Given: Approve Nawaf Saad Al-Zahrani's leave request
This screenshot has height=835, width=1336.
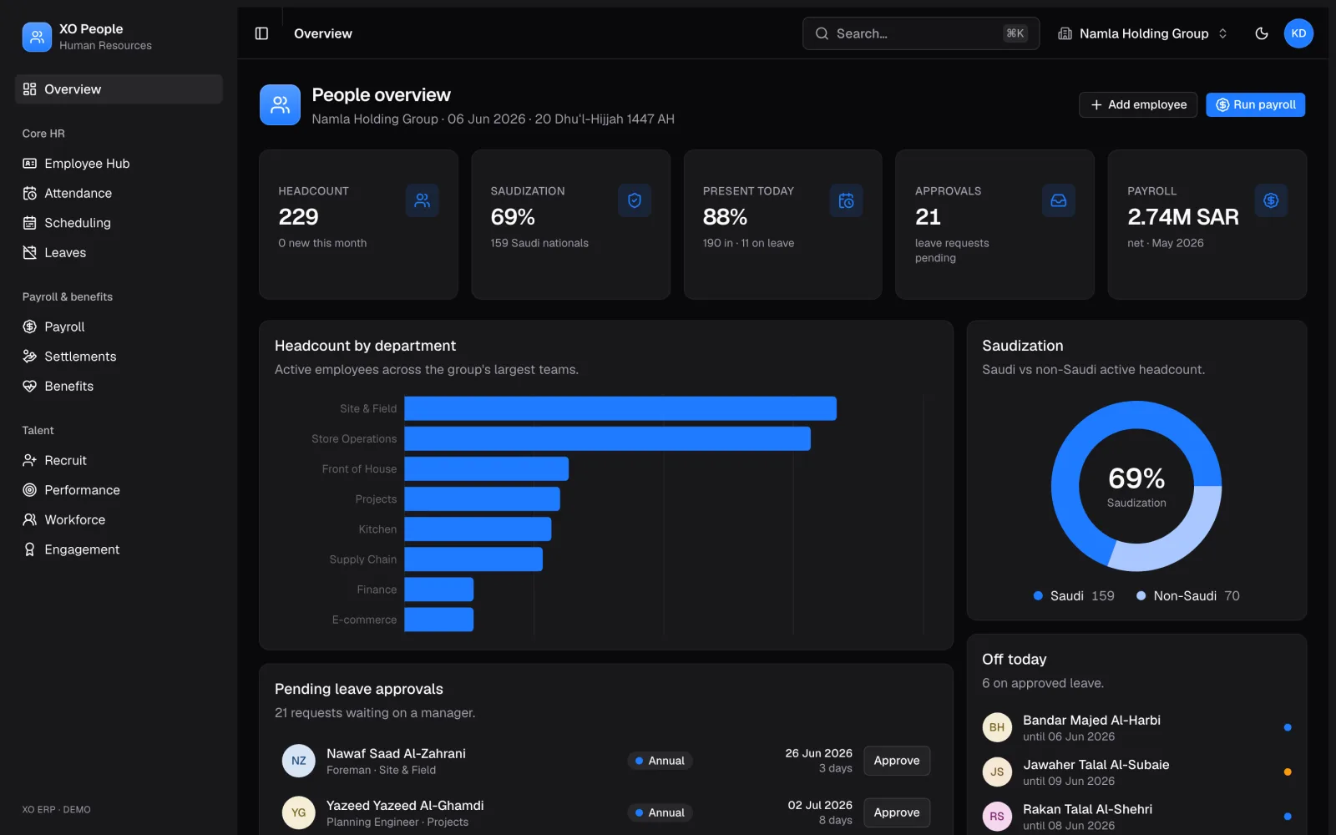Looking at the screenshot, I should (x=897, y=761).
